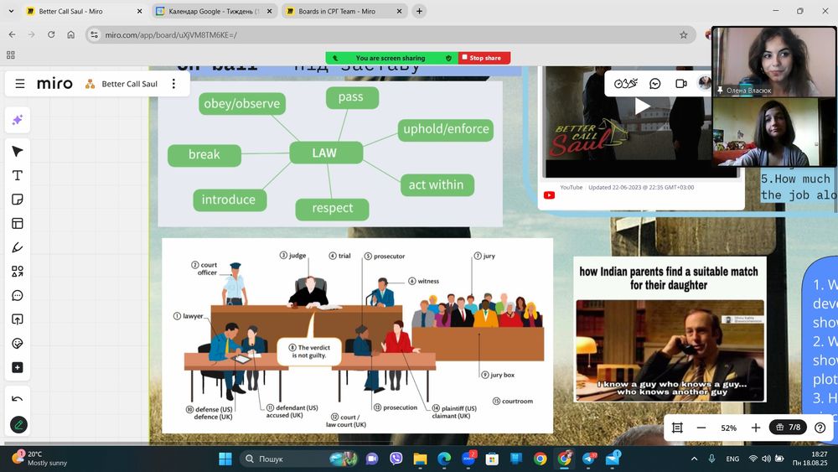Go to the browser home page
Image resolution: width=838 pixels, height=472 pixels.
70,34
